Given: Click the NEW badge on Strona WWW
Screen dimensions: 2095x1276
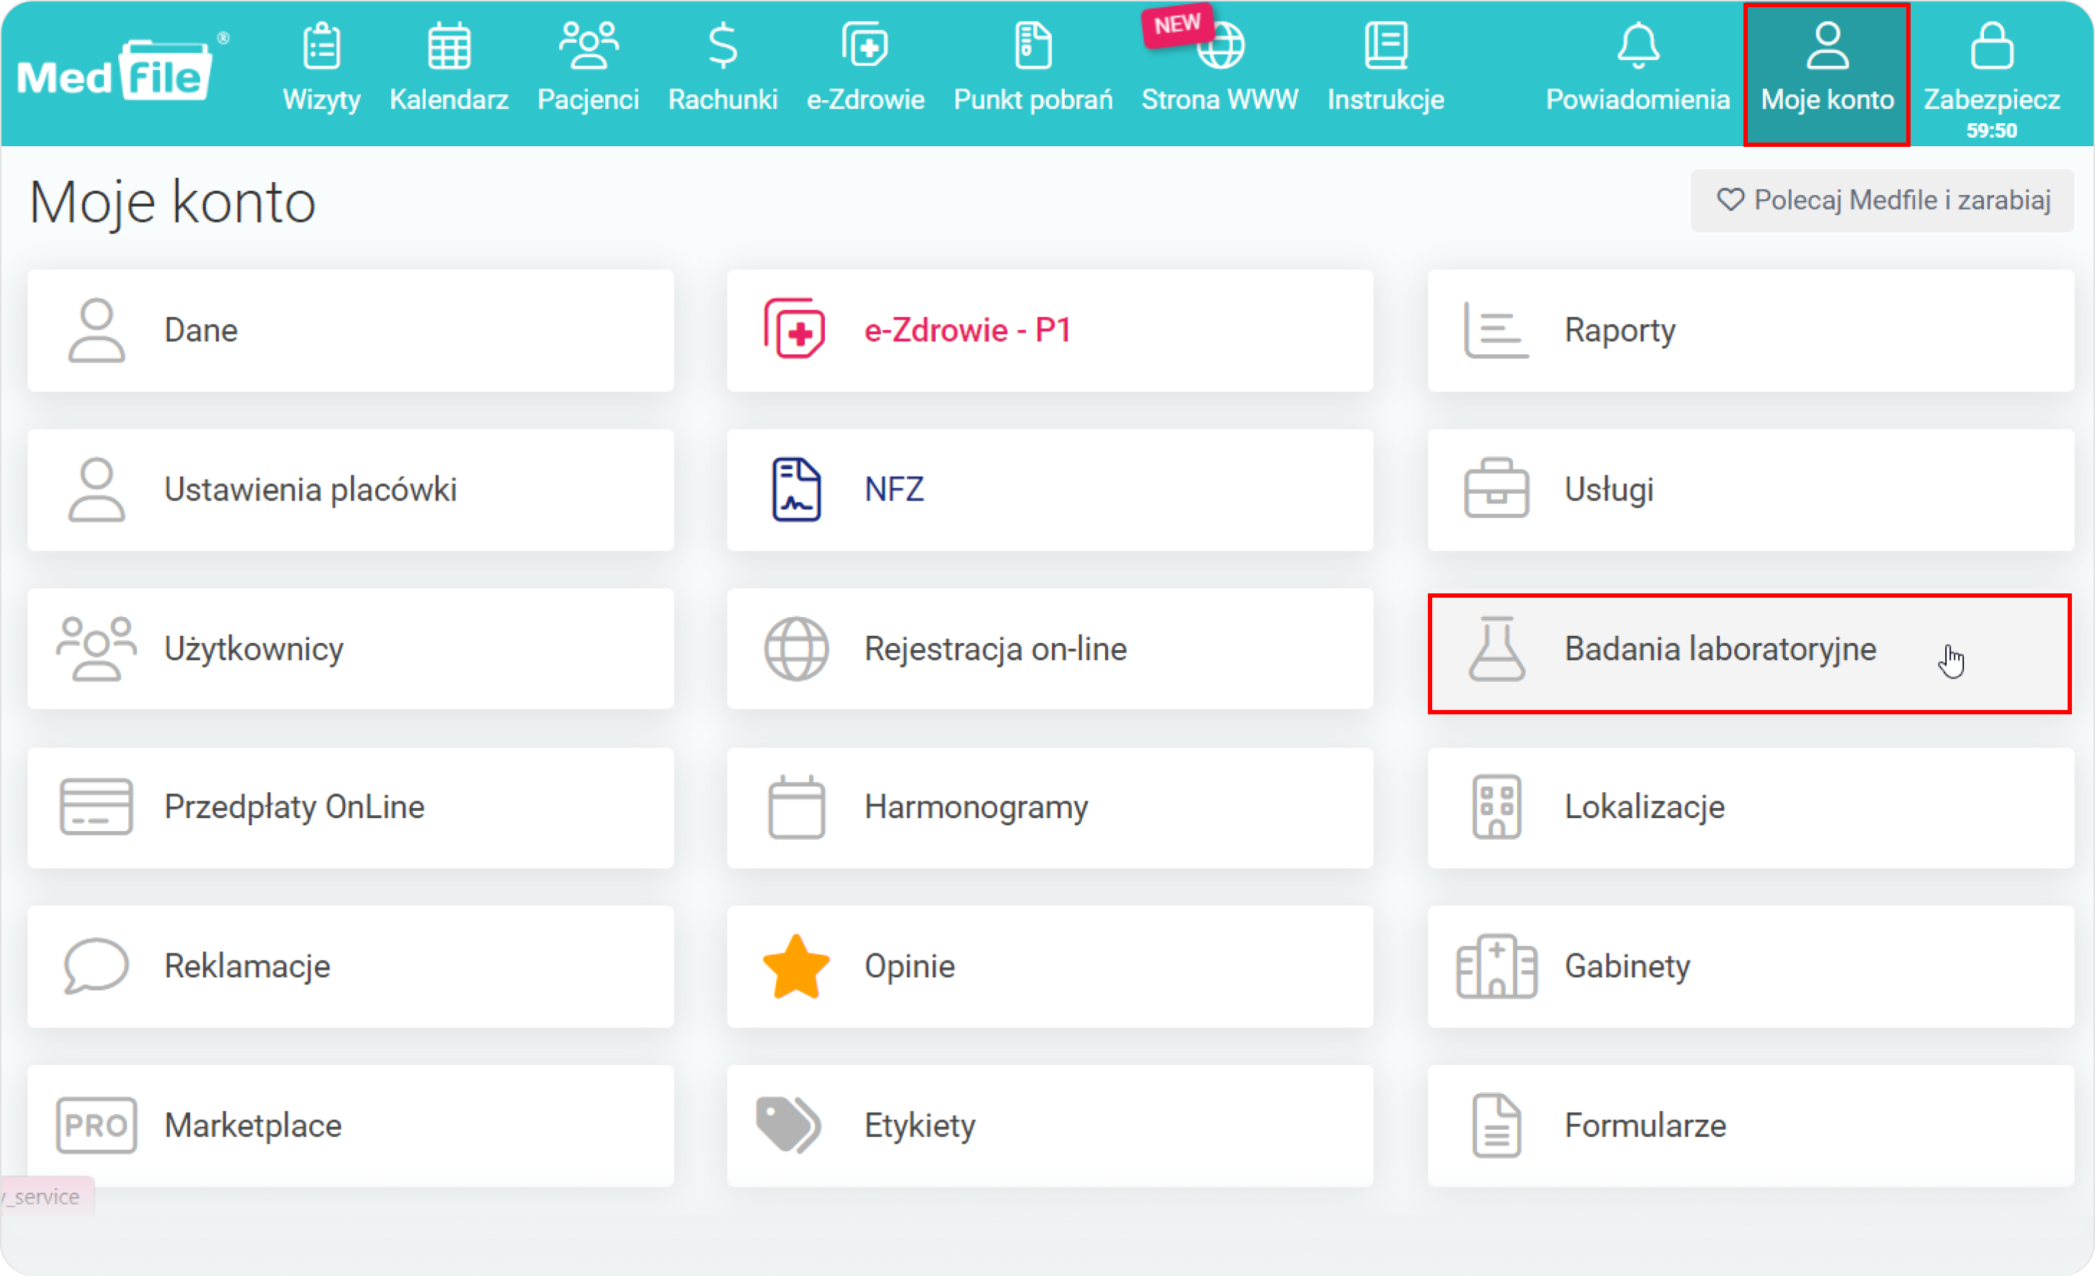Looking at the screenshot, I should [x=1176, y=24].
